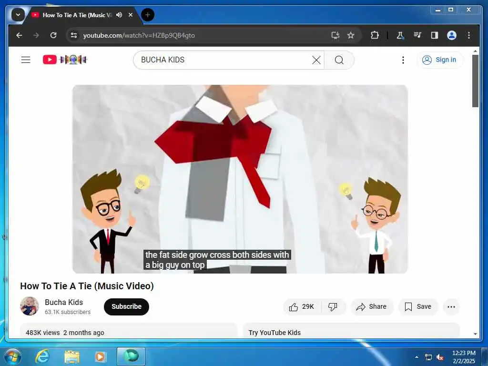Open the YouTube hamburger guide menu
This screenshot has height=366, width=488.
coord(26,60)
